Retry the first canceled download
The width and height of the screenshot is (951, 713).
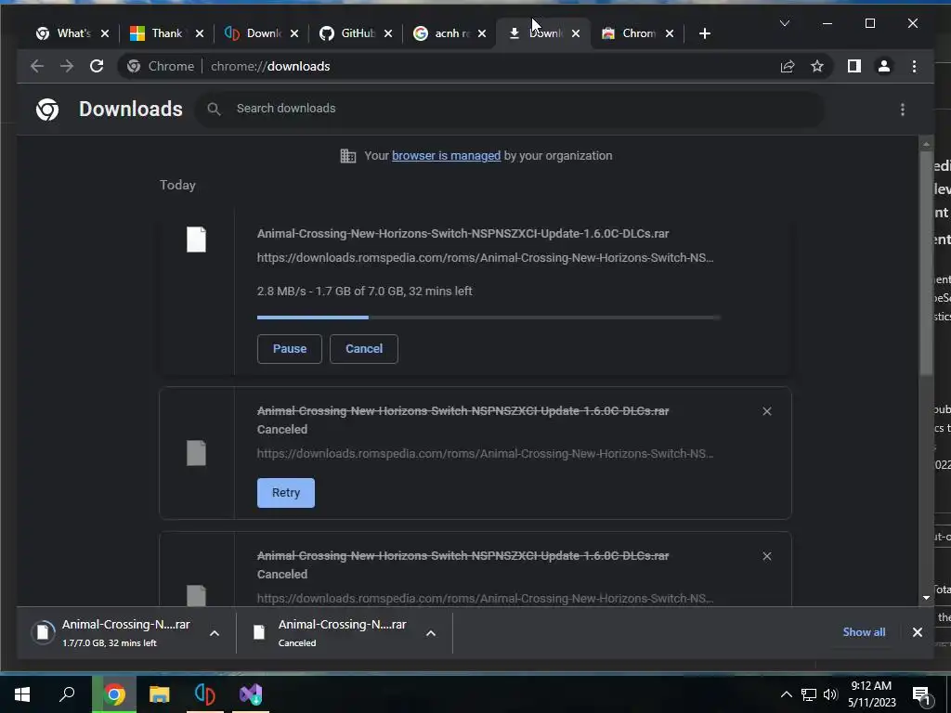286,492
